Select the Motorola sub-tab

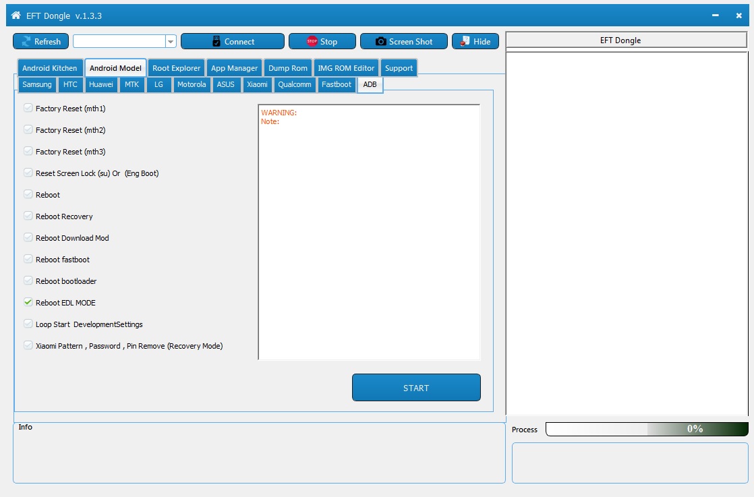[192, 84]
